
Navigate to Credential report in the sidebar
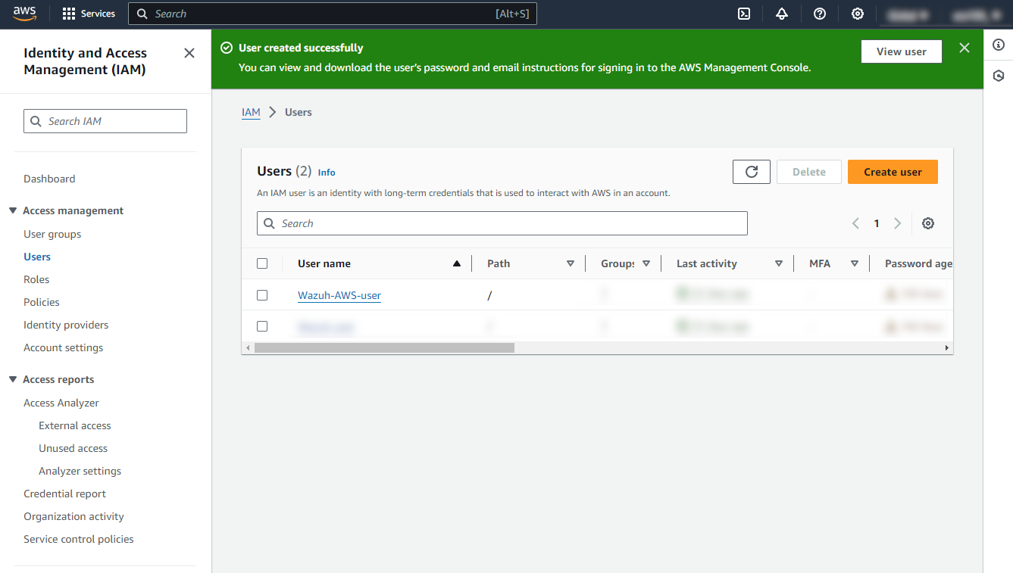tap(64, 493)
